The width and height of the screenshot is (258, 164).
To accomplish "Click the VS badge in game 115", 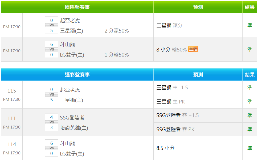I will point(52,94).
